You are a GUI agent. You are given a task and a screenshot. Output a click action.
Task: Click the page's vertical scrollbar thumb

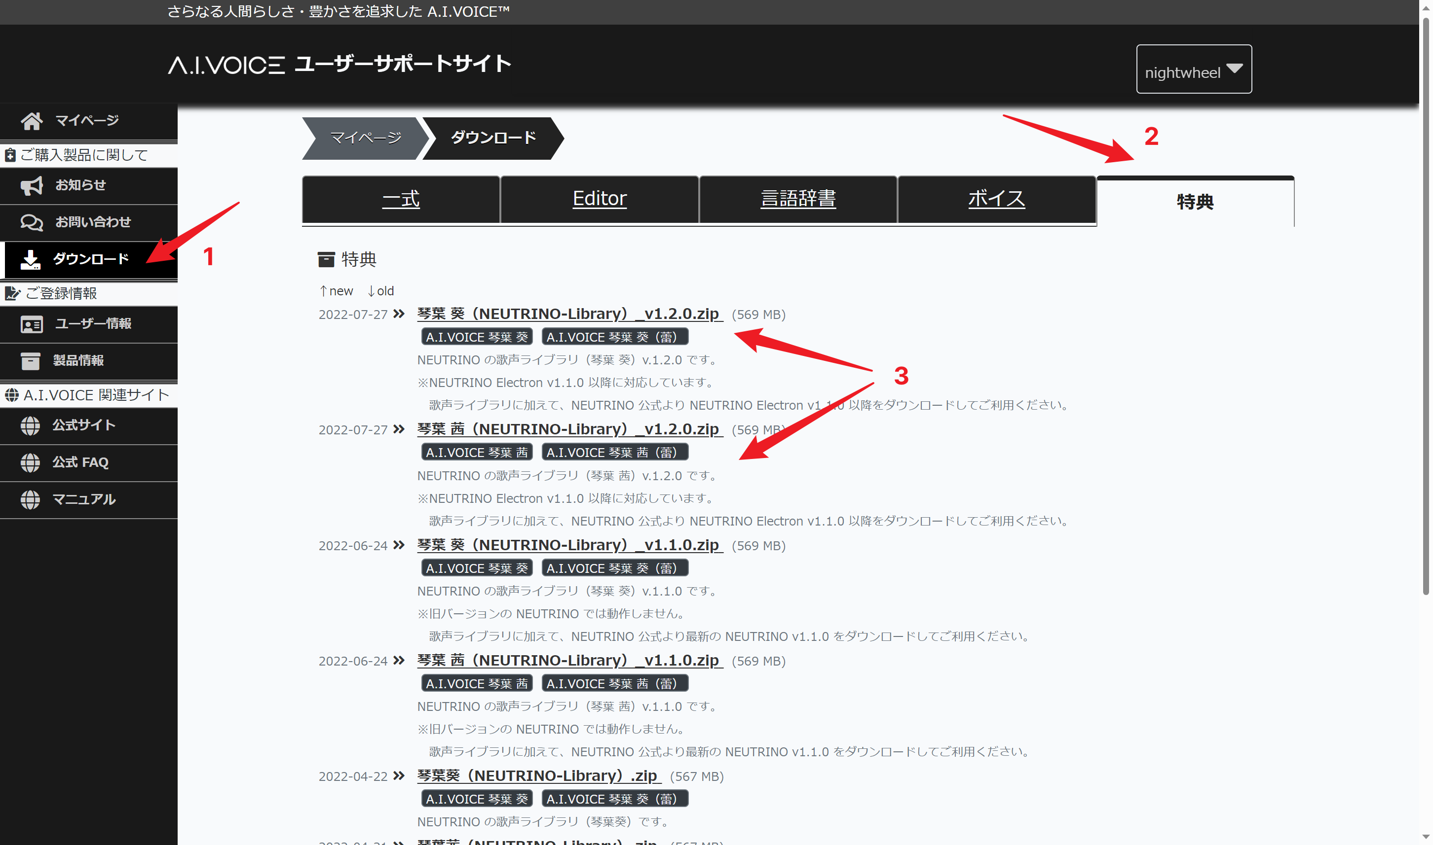click(1426, 306)
